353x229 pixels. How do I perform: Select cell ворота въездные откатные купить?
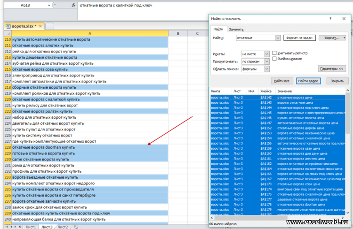coord(90,177)
